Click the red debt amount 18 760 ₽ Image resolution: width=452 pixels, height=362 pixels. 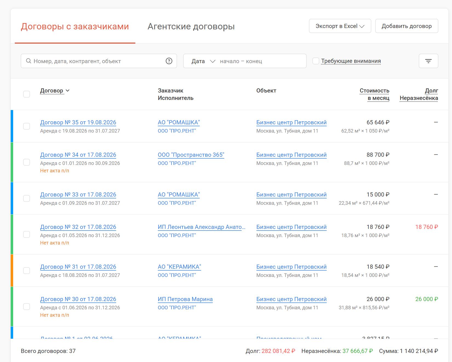tap(427, 227)
